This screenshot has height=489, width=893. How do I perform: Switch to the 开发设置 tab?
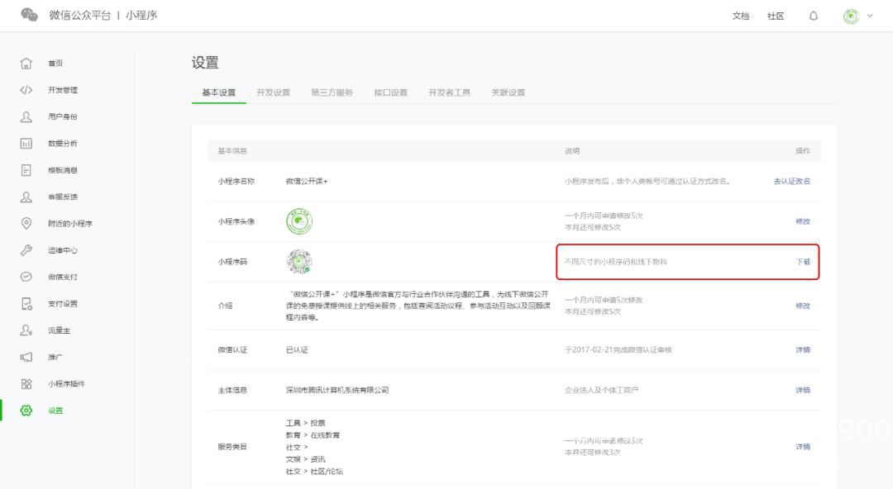click(x=274, y=93)
